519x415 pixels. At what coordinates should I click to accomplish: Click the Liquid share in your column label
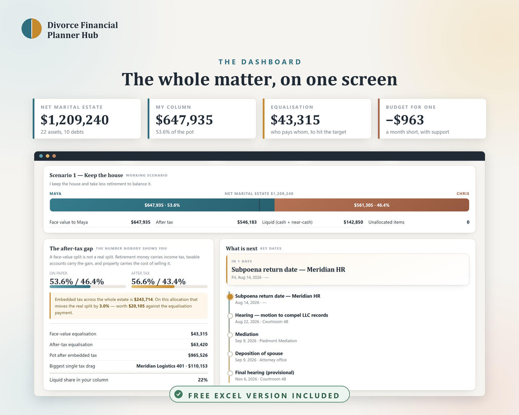[79, 380]
